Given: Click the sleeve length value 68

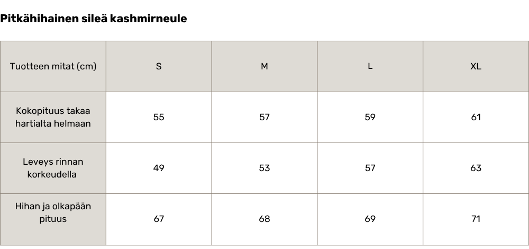Looking at the screenshot, I should 264,219.
